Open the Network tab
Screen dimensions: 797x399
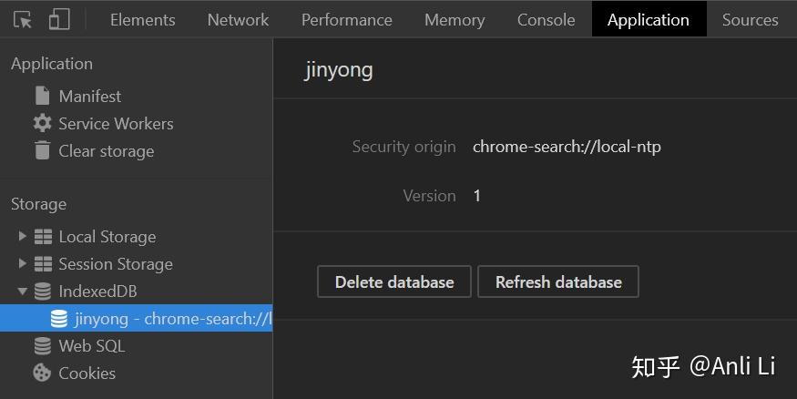(238, 19)
